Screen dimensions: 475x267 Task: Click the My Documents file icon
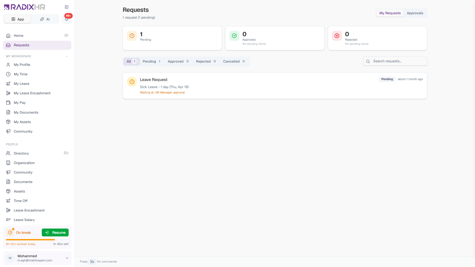[8, 112]
